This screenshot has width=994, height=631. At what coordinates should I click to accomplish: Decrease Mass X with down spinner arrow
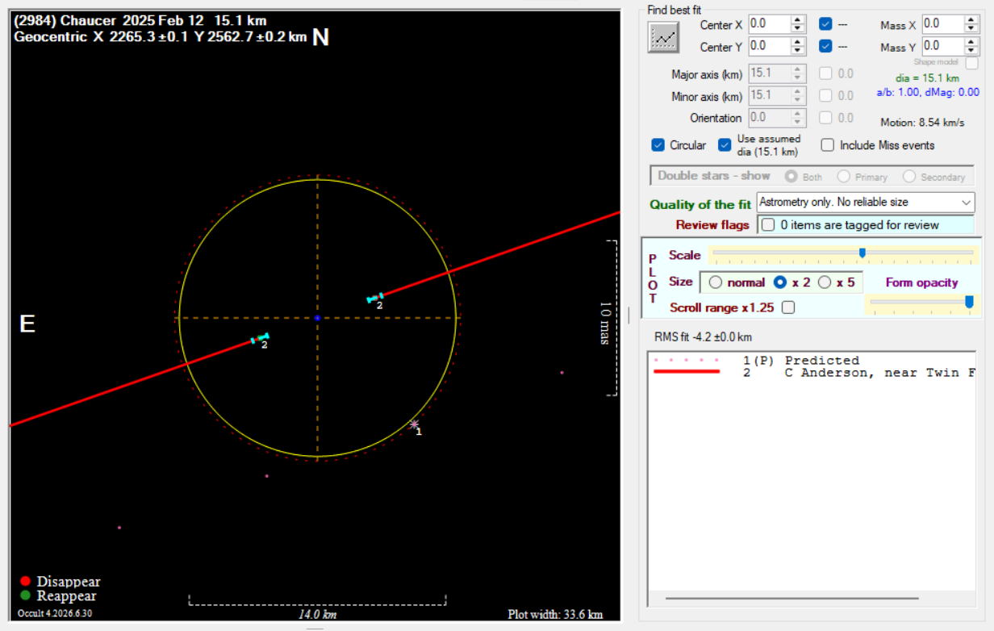(x=971, y=29)
